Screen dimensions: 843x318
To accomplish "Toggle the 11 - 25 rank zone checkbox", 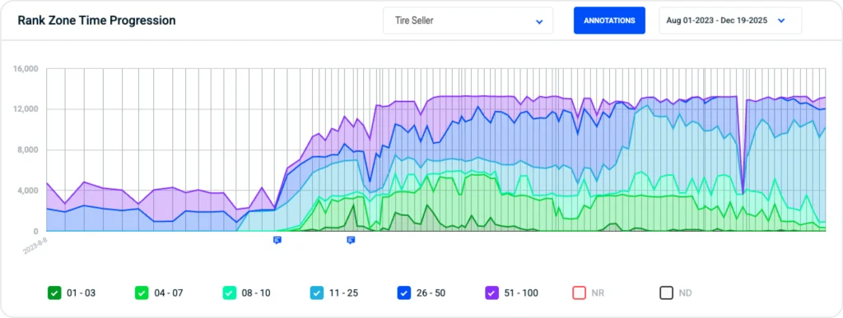I will pyautogui.click(x=317, y=293).
